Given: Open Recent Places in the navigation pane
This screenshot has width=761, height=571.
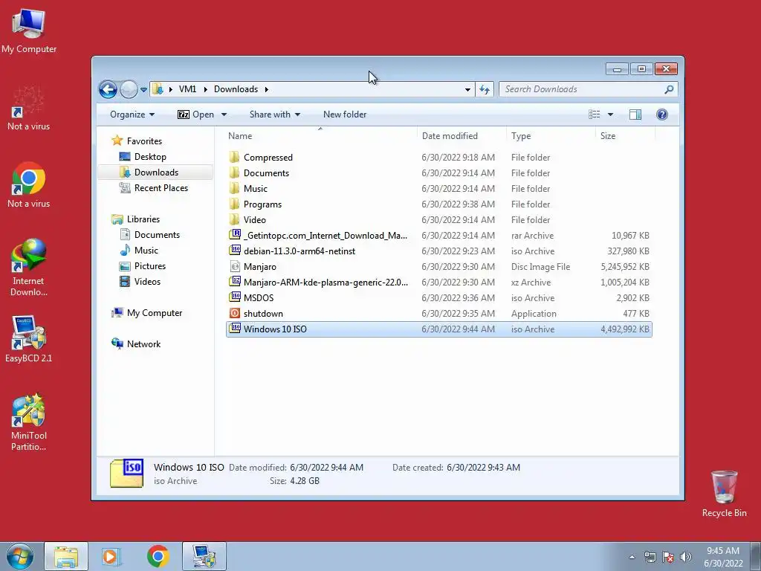Looking at the screenshot, I should point(161,188).
